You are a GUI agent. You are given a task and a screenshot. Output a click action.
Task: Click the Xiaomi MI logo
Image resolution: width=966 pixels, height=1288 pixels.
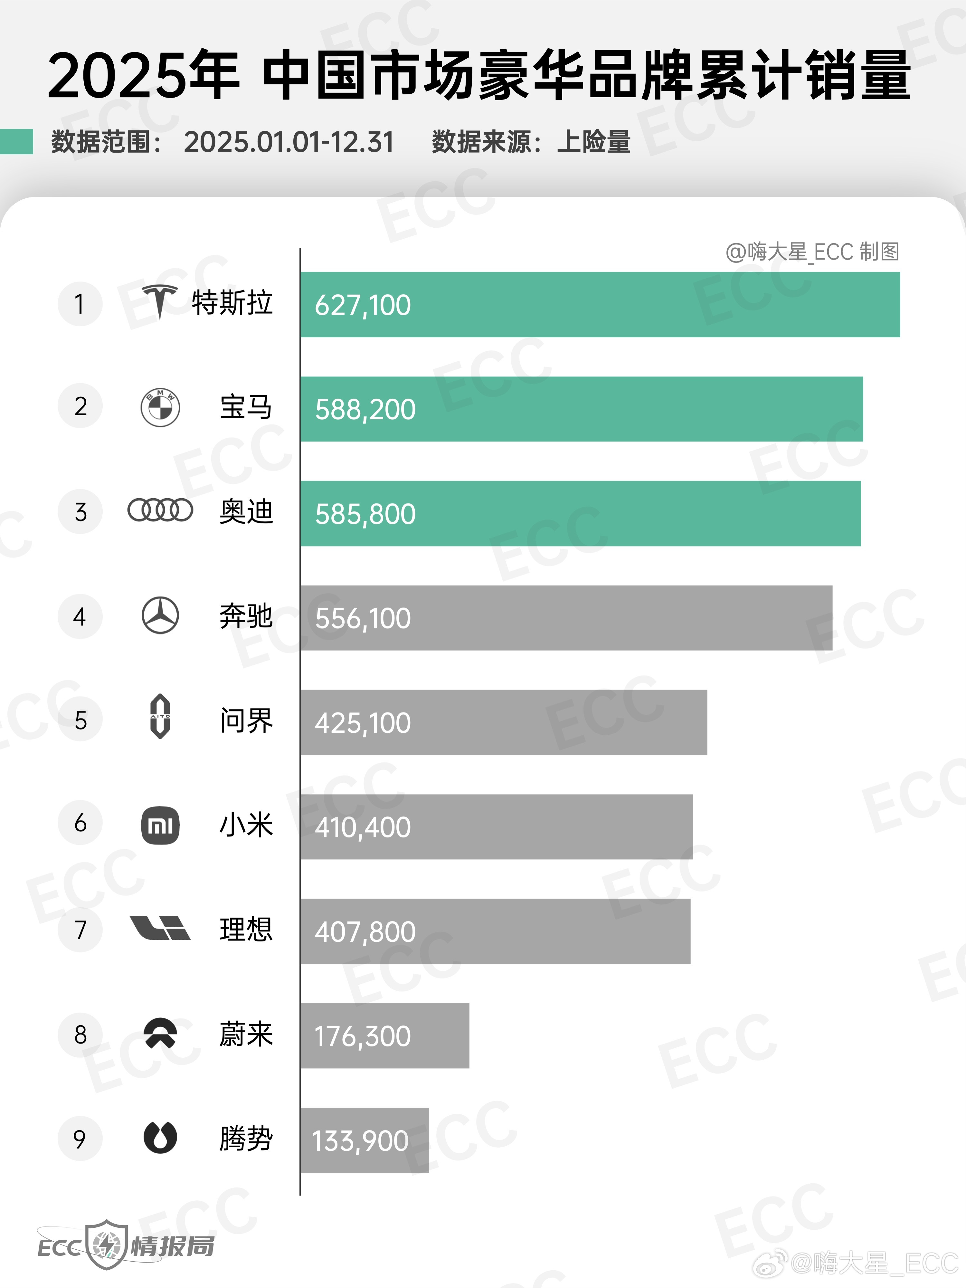click(160, 825)
